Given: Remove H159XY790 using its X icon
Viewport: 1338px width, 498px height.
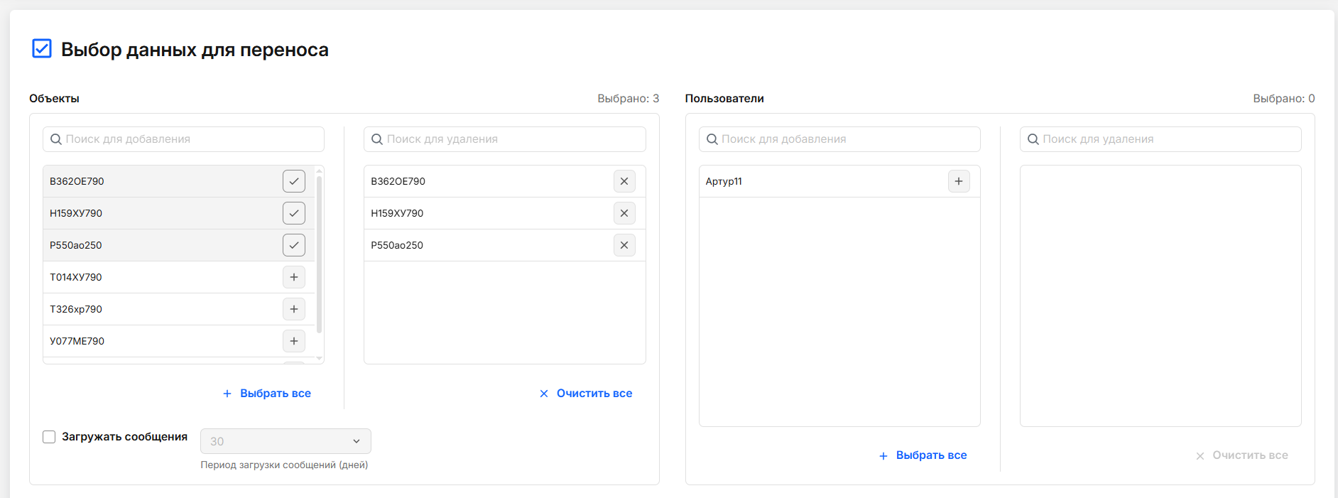Looking at the screenshot, I should tap(624, 213).
